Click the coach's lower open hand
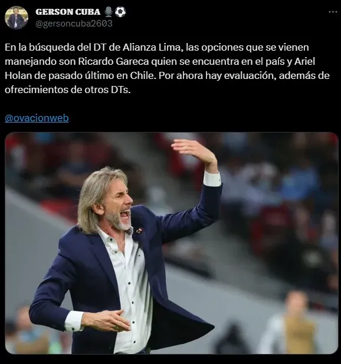Image resolution: width=341 pixels, height=364 pixels. tap(107, 321)
